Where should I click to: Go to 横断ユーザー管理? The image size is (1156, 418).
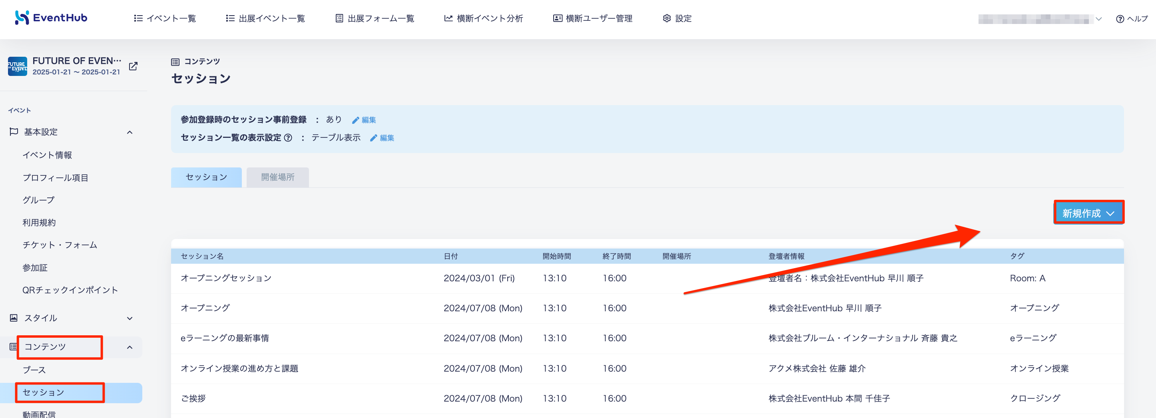click(x=592, y=18)
